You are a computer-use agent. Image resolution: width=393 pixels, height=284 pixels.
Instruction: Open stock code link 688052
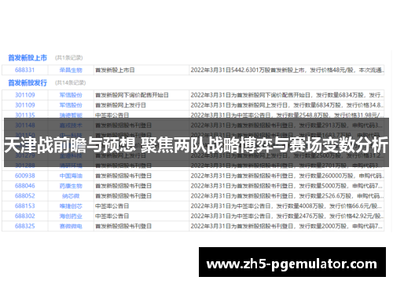pos(25,196)
